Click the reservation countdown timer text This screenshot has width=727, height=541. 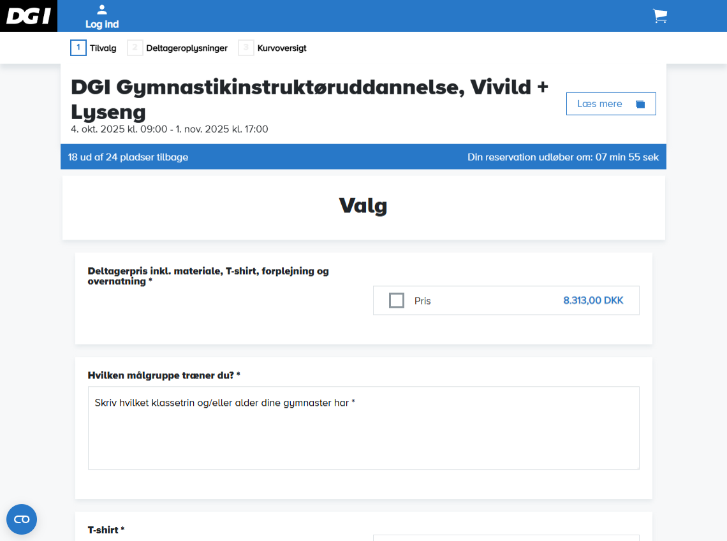pyautogui.click(x=563, y=157)
